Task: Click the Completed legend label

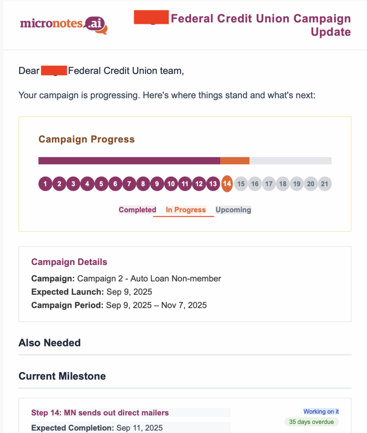Action: [x=137, y=210]
